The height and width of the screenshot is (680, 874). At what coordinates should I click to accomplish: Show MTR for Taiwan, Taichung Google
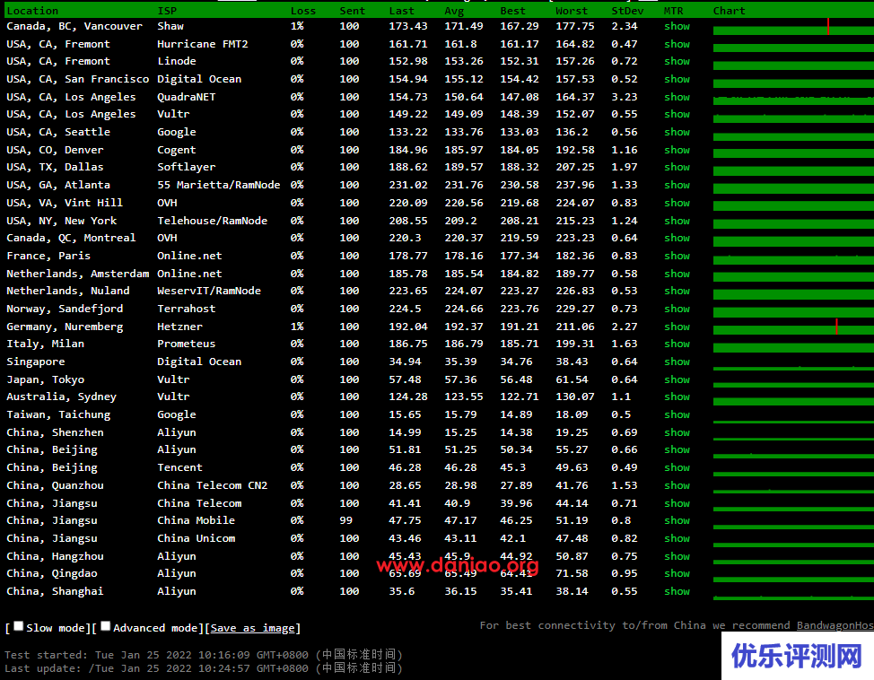677,414
